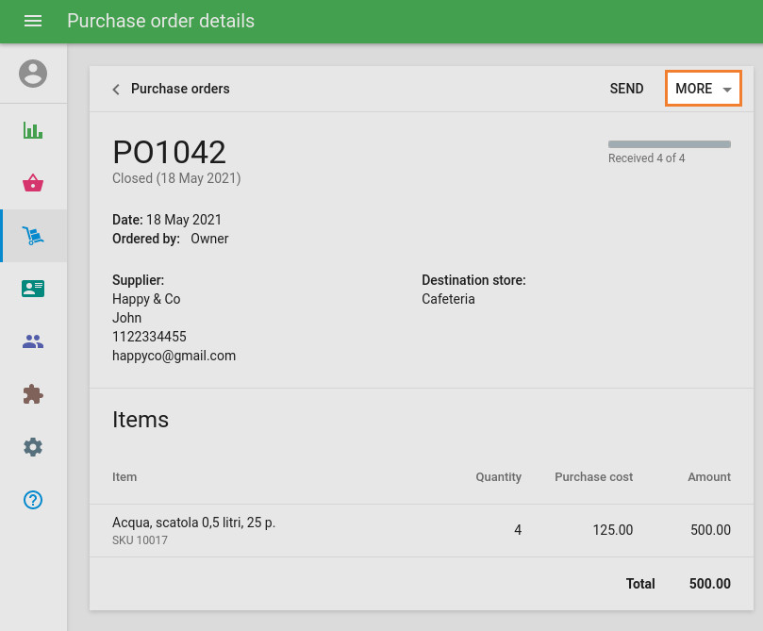The height and width of the screenshot is (631, 763).
Task: Click the back arrow beside Purchase orders
Action: (x=114, y=89)
